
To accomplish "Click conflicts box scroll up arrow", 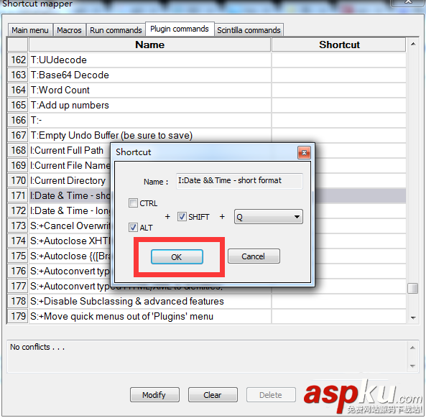I will 412,348.
